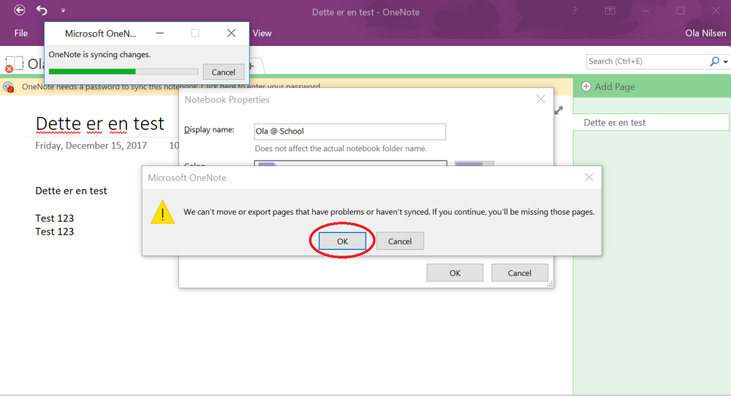Image resolution: width=731 pixels, height=396 pixels.
Task: Click the sync warning icon in yellow bar
Action: 9,87
